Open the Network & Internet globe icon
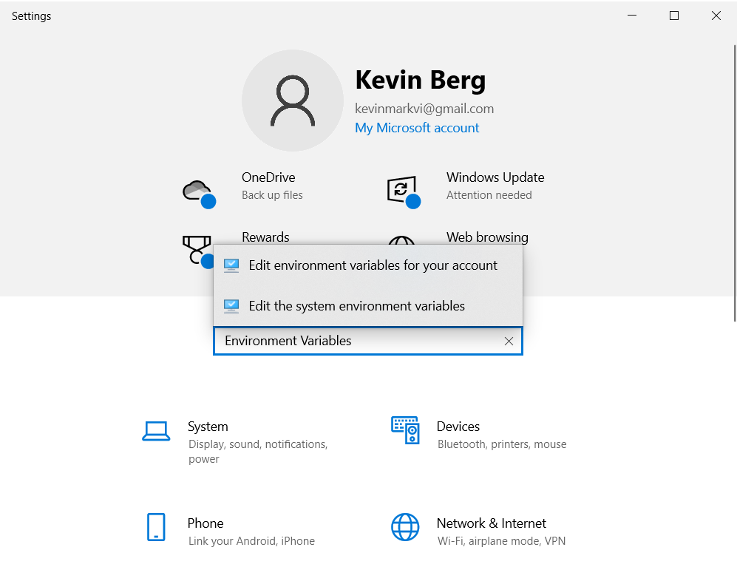Viewport: 737px width, 584px height. [405, 526]
